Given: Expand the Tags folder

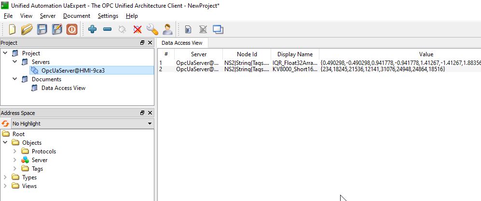Looking at the screenshot, I should (15, 169).
